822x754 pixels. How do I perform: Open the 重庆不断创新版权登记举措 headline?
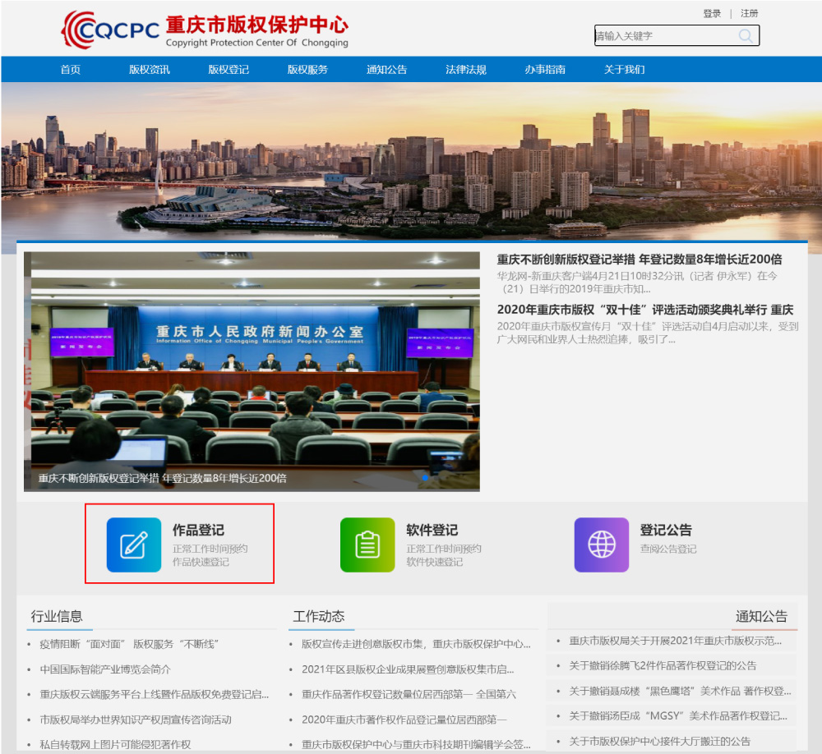[x=640, y=259]
